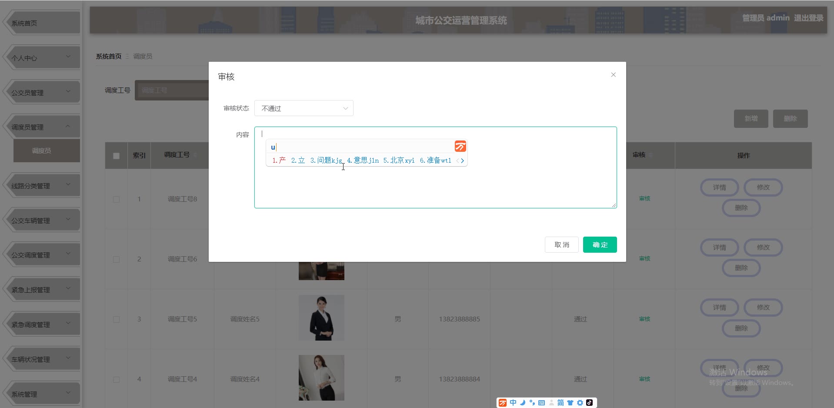This screenshot has width=834, height=408.
Task: Go to 系统首页 via the breadcrumb
Action: pos(109,57)
